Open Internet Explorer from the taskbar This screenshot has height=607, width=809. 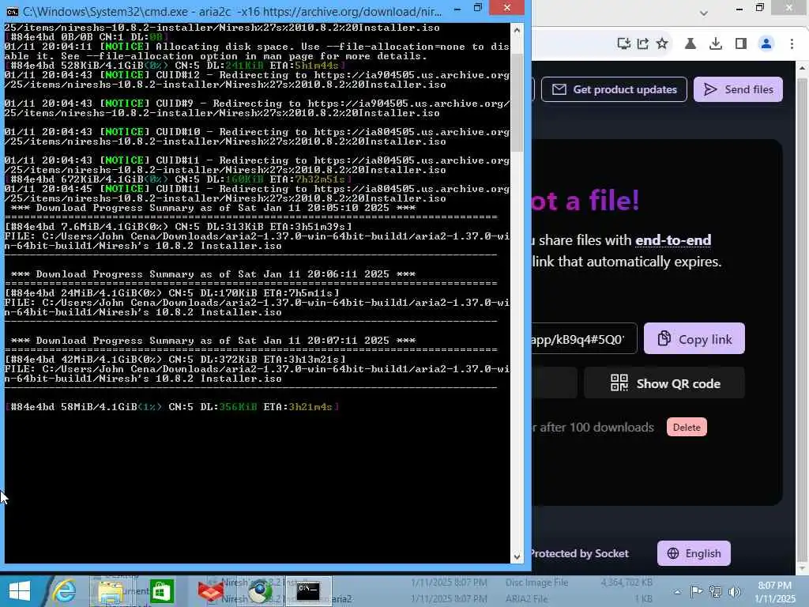[65, 591]
